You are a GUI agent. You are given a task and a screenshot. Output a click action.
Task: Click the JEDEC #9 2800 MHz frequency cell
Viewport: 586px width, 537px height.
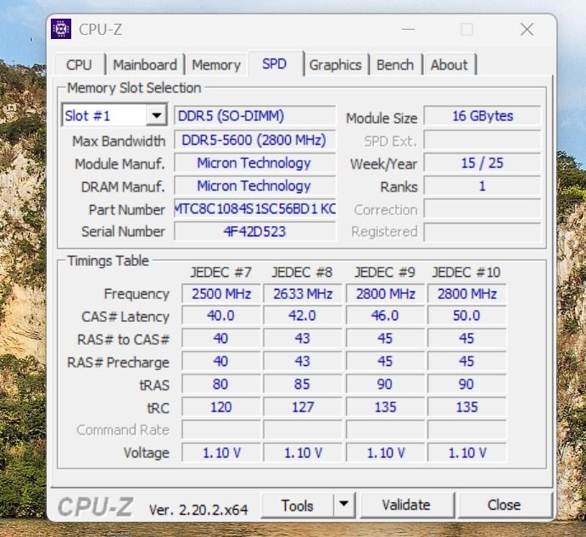[385, 294]
